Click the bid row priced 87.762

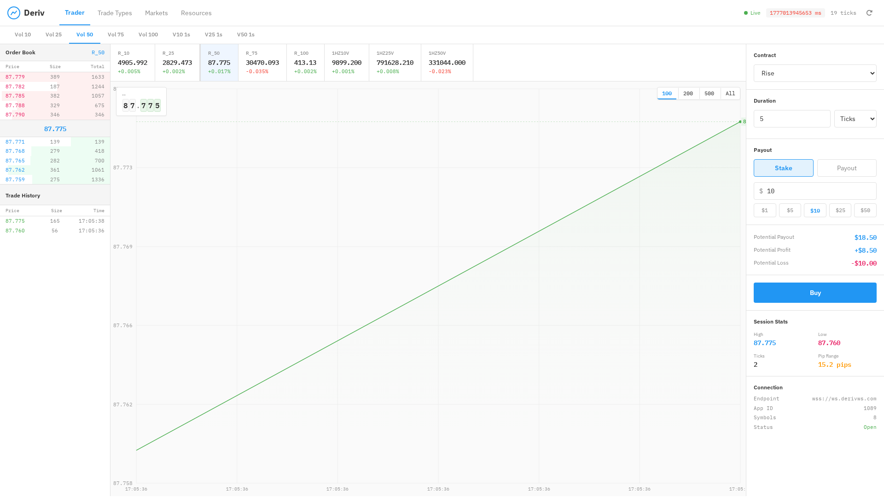(55, 170)
